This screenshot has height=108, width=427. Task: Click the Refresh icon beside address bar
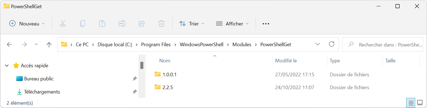click(332, 44)
